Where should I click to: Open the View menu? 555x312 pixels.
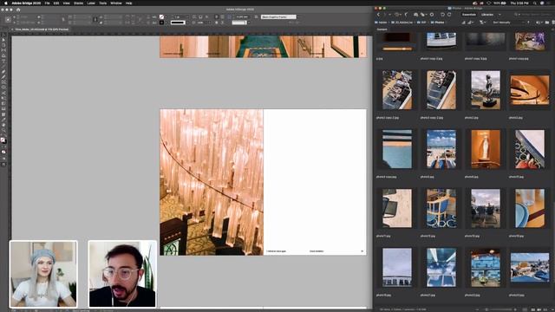point(66,3)
